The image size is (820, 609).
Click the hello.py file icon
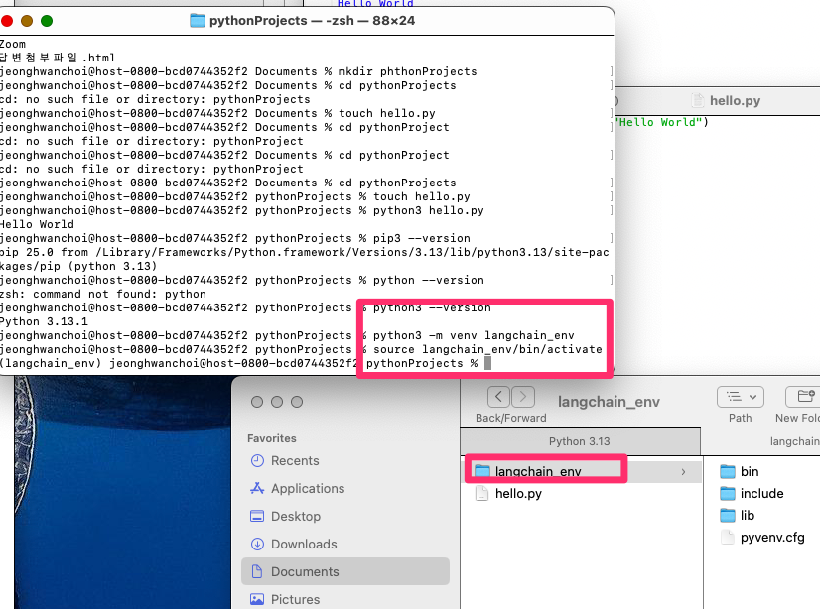(481, 494)
